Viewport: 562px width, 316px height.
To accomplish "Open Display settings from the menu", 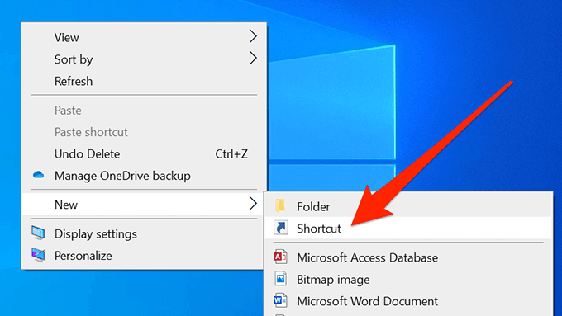I will click(x=144, y=233).
